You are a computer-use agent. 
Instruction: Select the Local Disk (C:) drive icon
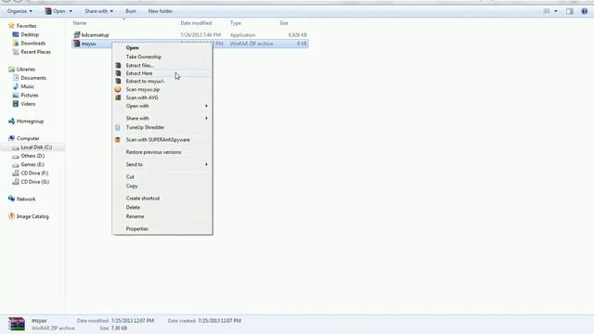click(16, 148)
